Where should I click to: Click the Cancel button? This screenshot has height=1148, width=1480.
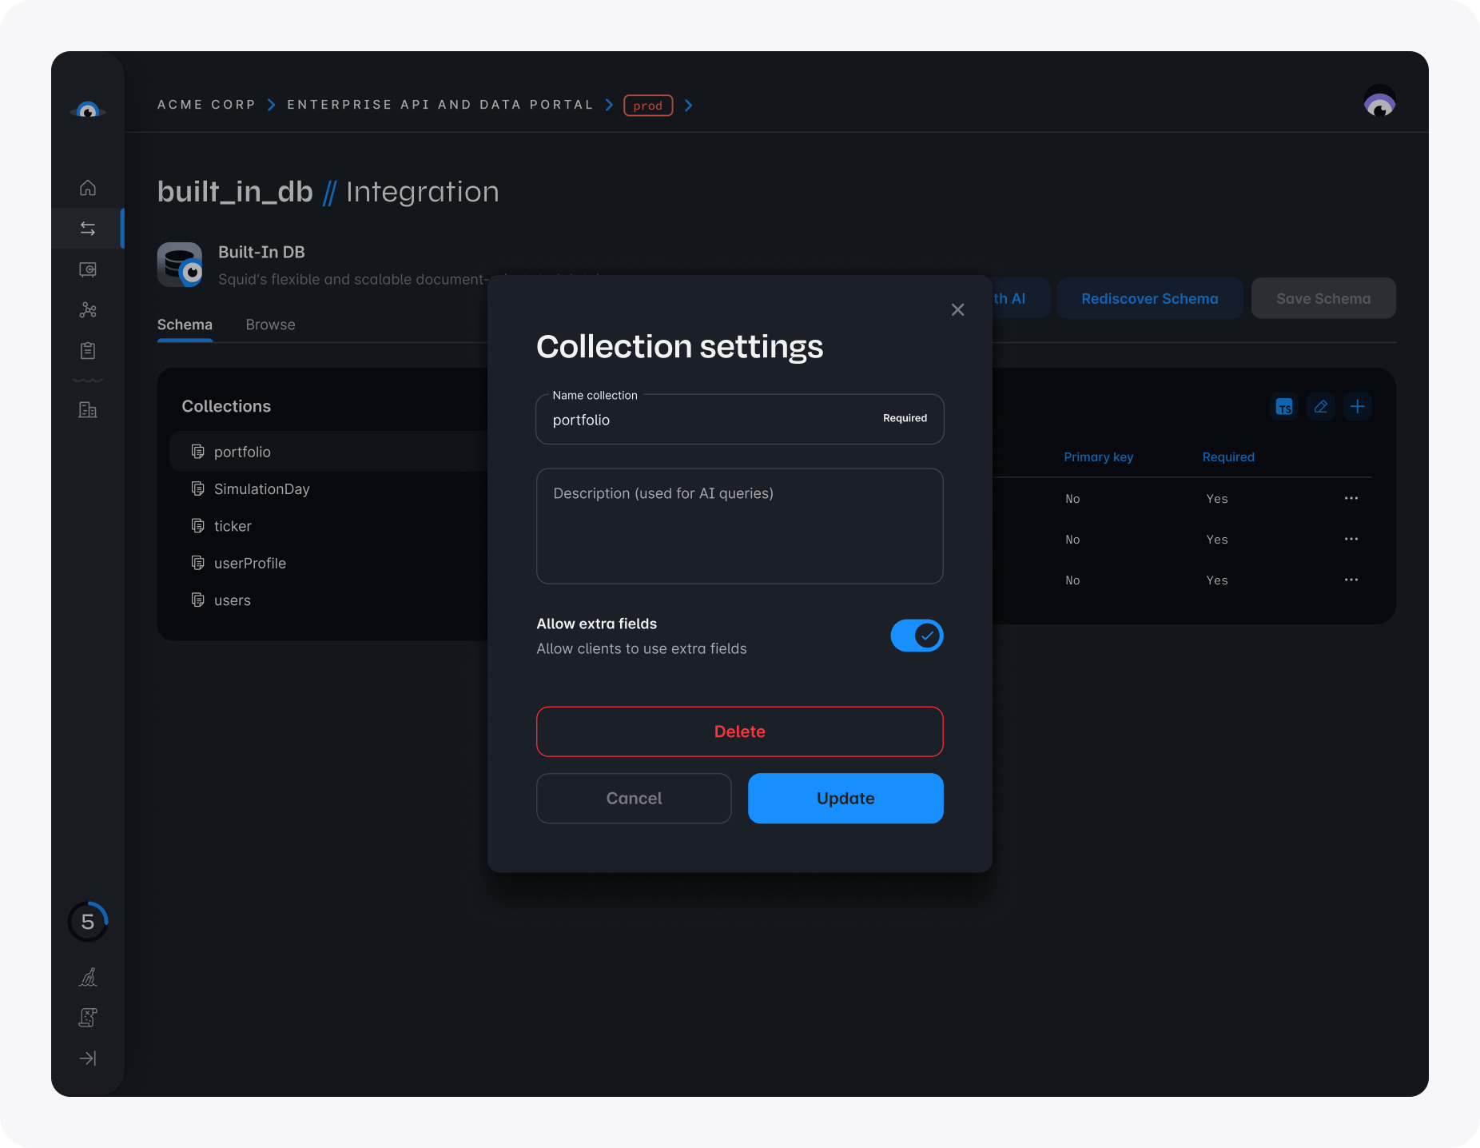(634, 798)
